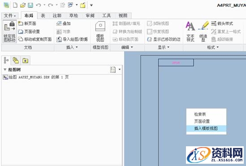Image resolution: width=246 pixels, height=166 pixels.
Task: Collapse the 绘图树 drawing tree section
Action: pyautogui.click(x=5, y=70)
